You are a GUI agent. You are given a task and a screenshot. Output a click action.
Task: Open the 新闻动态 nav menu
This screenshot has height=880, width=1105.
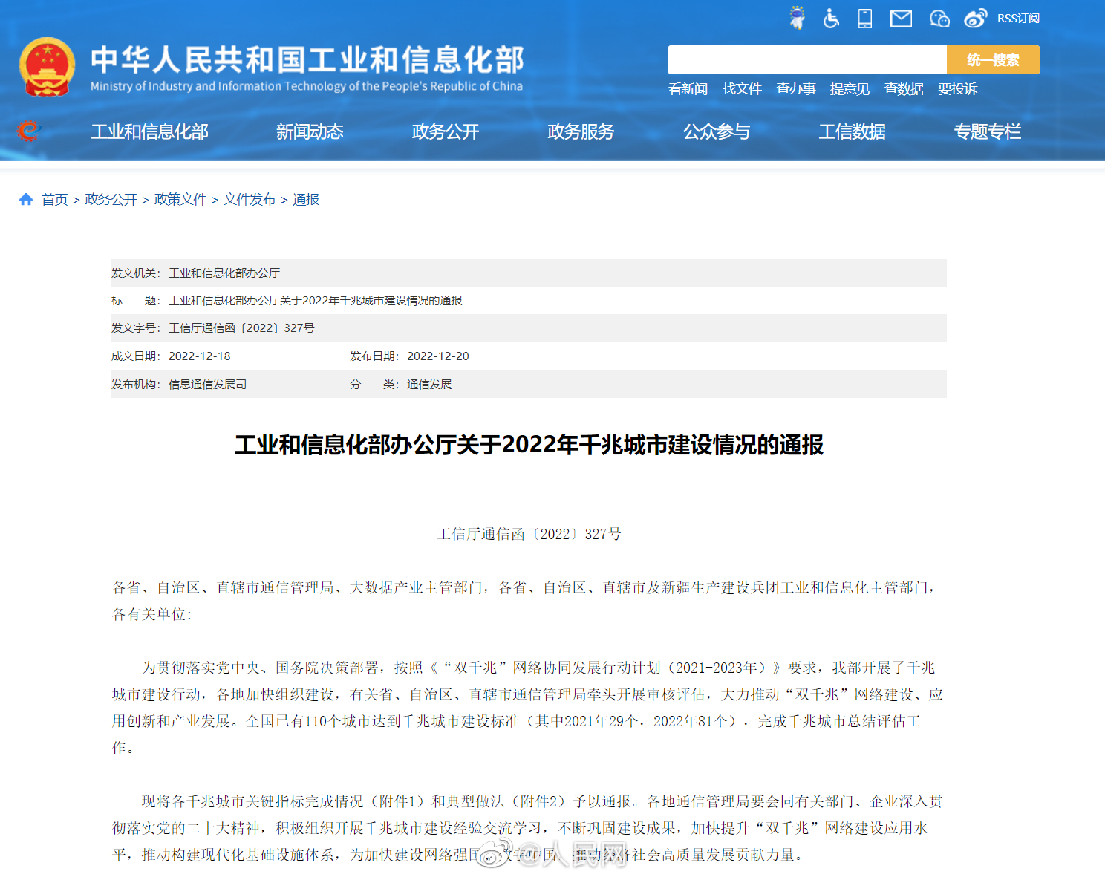click(x=310, y=131)
